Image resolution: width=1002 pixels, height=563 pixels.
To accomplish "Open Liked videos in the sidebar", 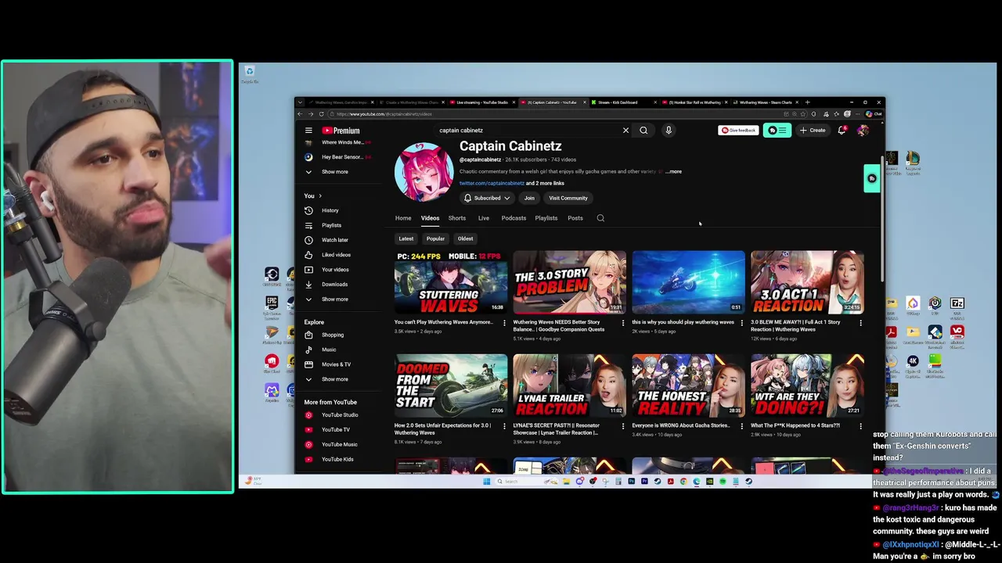I will (x=336, y=255).
